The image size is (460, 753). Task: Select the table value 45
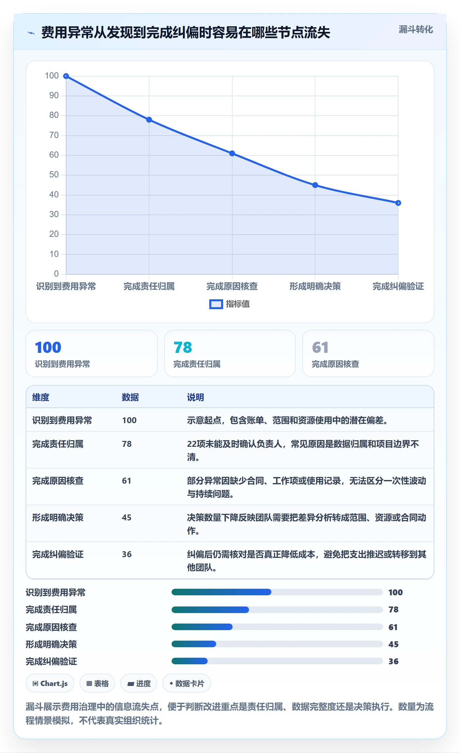coord(126,517)
